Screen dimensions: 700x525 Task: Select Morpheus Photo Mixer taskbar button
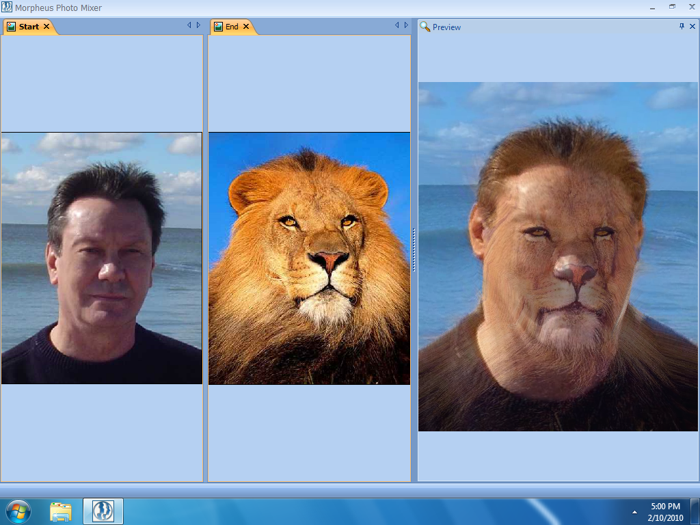click(x=103, y=511)
